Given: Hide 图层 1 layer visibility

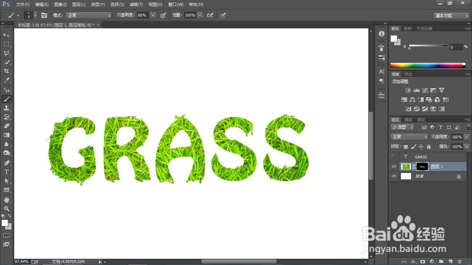Looking at the screenshot, I should click(x=394, y=166).
